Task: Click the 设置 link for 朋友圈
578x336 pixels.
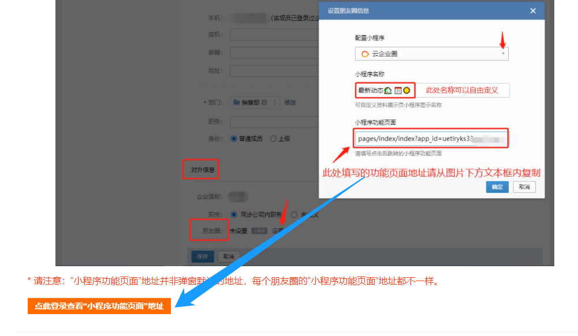Action: [x=278, y=231]
